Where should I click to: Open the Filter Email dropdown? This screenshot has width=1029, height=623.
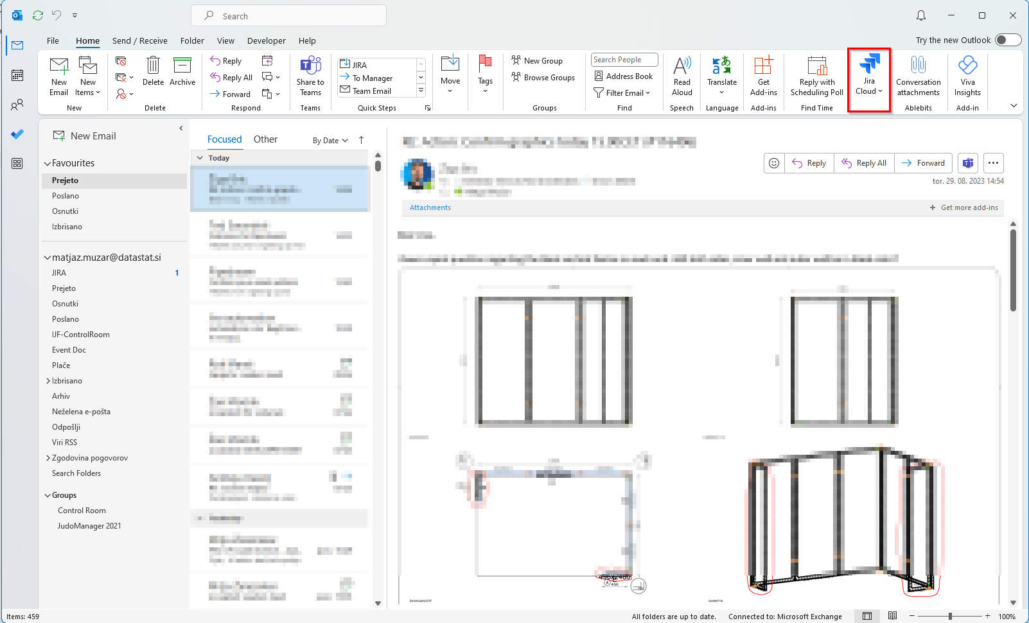(622, 93)
